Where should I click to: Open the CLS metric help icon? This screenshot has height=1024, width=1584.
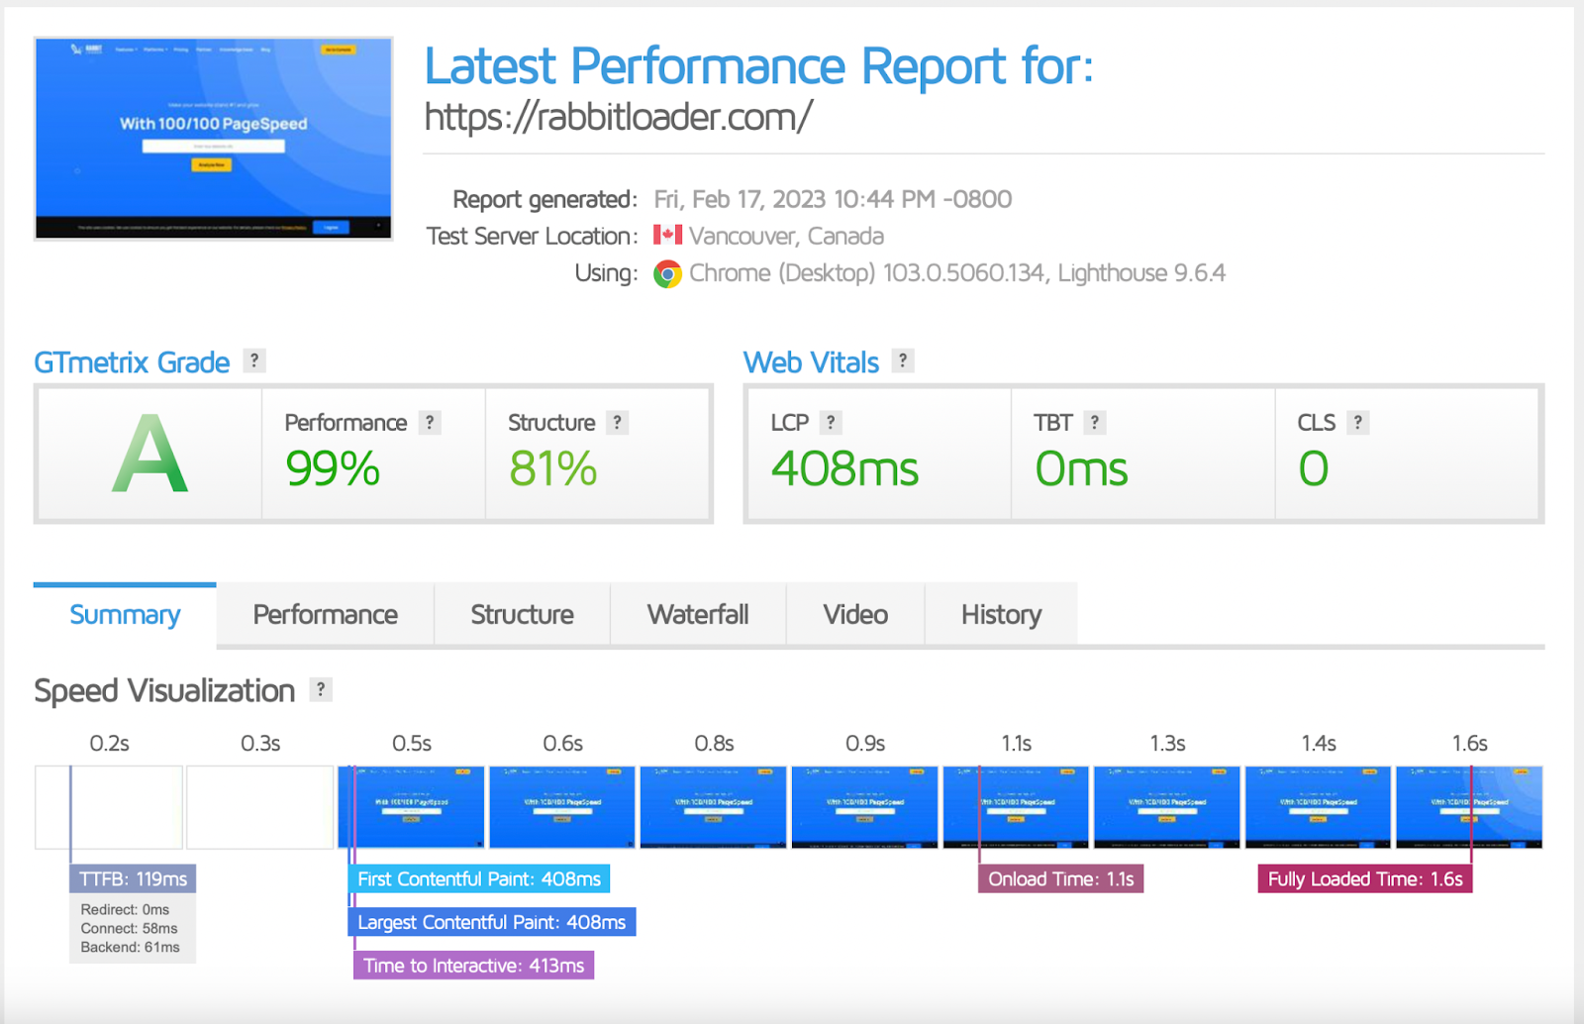tap(1356, 422)
